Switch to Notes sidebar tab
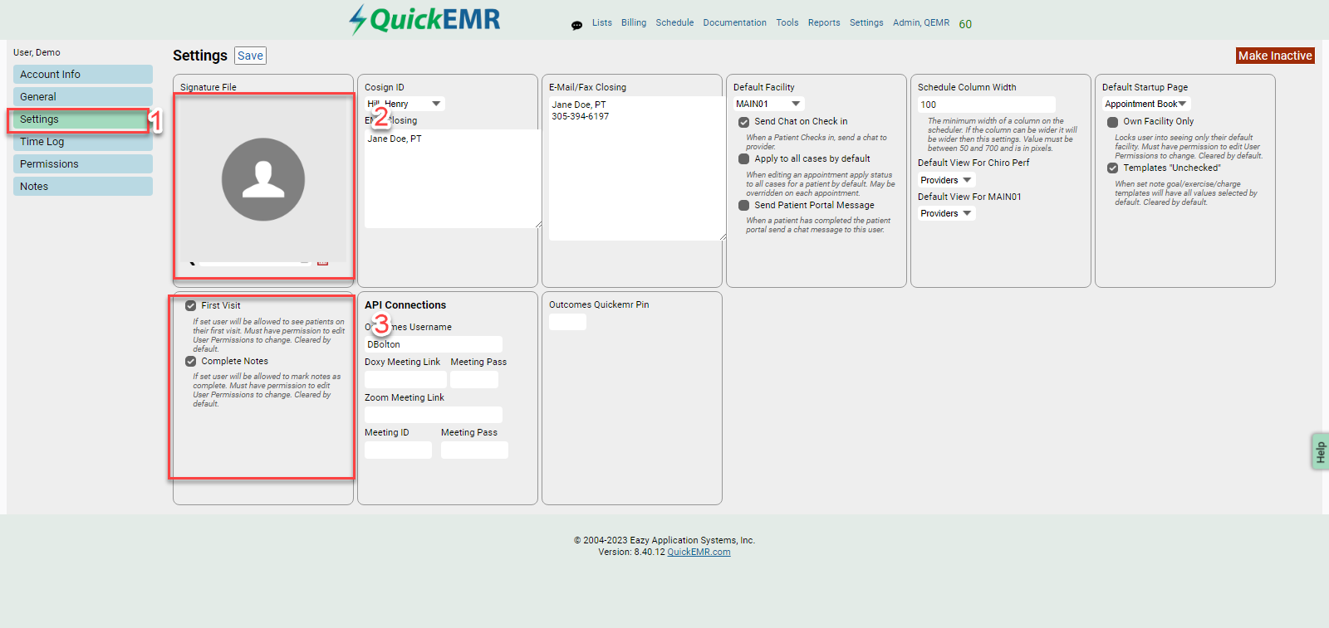1329x628 pixels. [83, 186]
